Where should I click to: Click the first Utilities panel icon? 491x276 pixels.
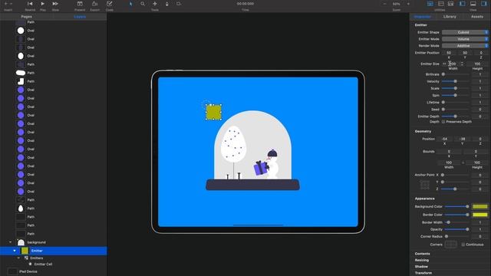pos(430,4)
